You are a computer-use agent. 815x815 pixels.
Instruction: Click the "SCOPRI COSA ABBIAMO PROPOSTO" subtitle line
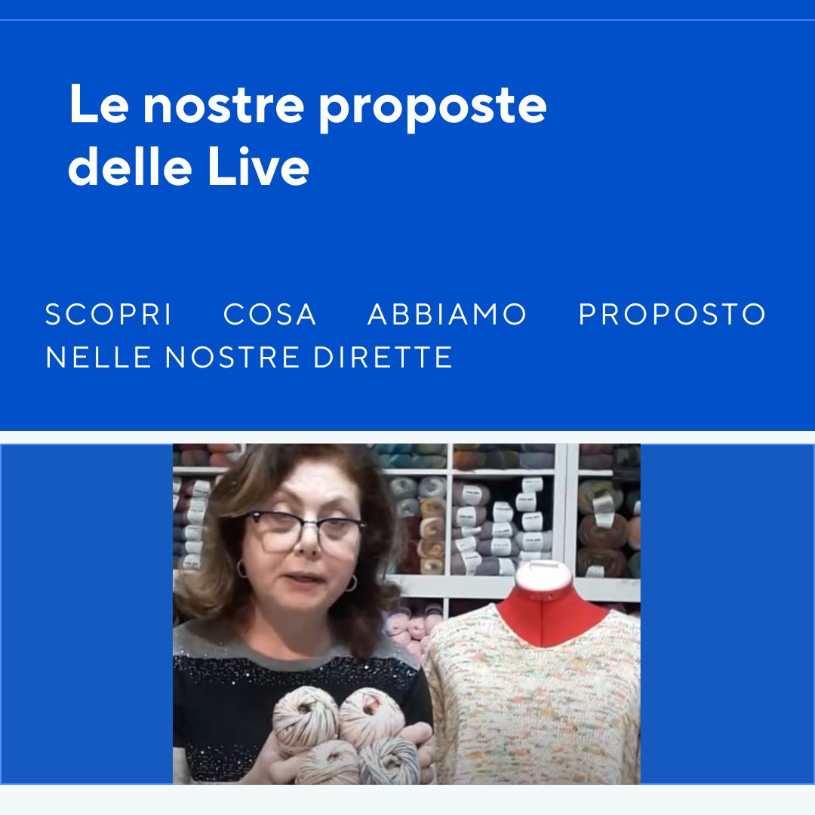coord(405,315)
